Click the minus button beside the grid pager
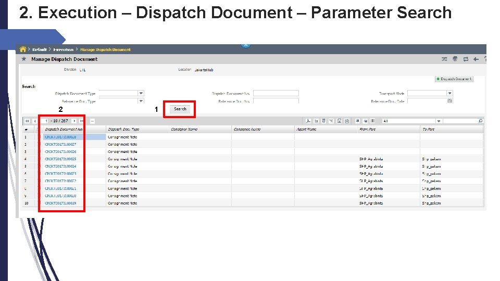Image resolution: width=500 pixels, height=281 pixels. click(x=92, y=121)
